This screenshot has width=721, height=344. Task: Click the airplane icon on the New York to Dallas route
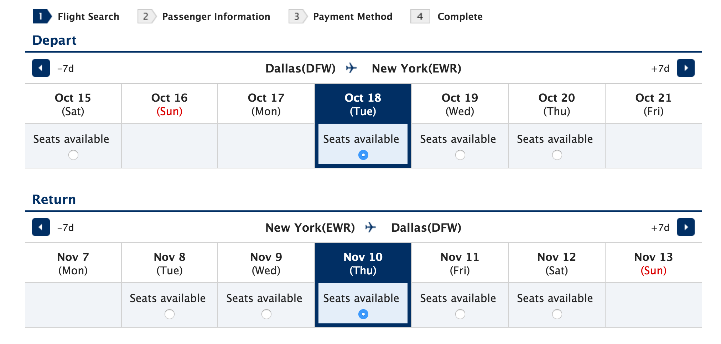click(x=371, y=227)
